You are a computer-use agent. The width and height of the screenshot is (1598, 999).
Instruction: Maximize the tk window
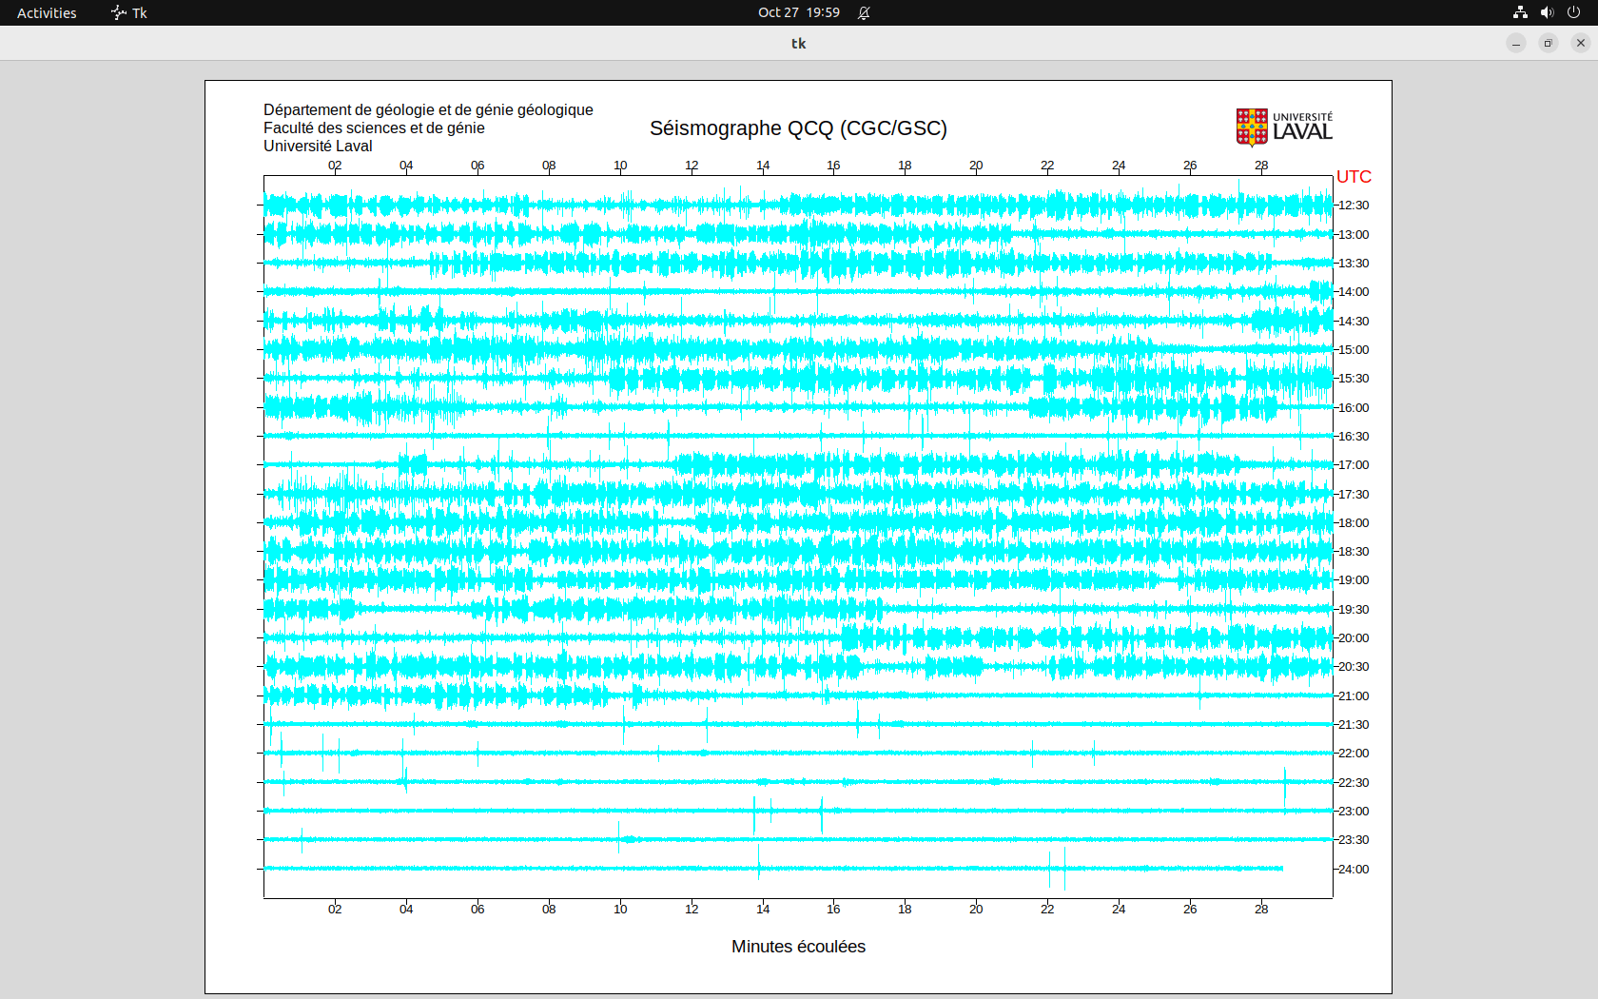coord(1549,43)
